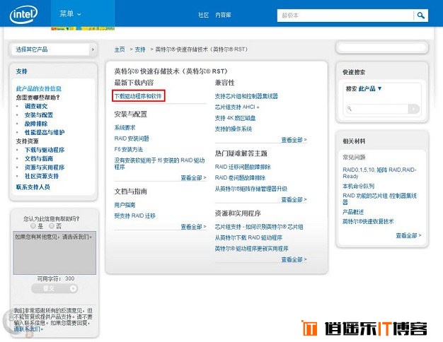Open 文档与指南 in the sidebar
The height and width of the screenshot is (342, 443).
click(39, 158)
